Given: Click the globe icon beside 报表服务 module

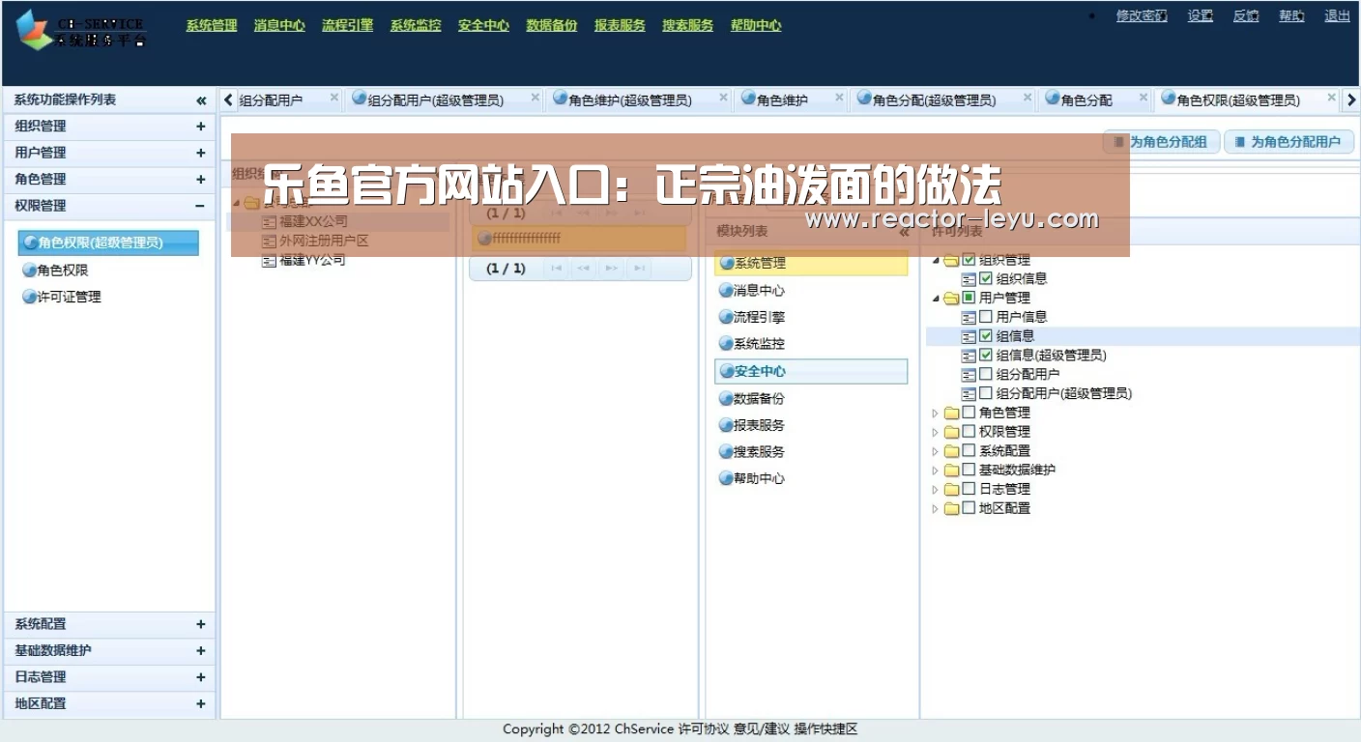Looking at the screenshot, I should [x=726, y=425].
